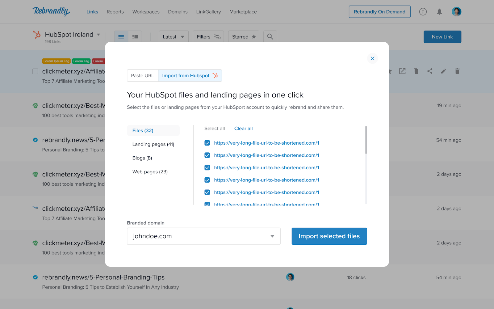Viewport: 494px width, 309px height.
Task: Click the Rebrandly logo
Action: click(51, 11)
